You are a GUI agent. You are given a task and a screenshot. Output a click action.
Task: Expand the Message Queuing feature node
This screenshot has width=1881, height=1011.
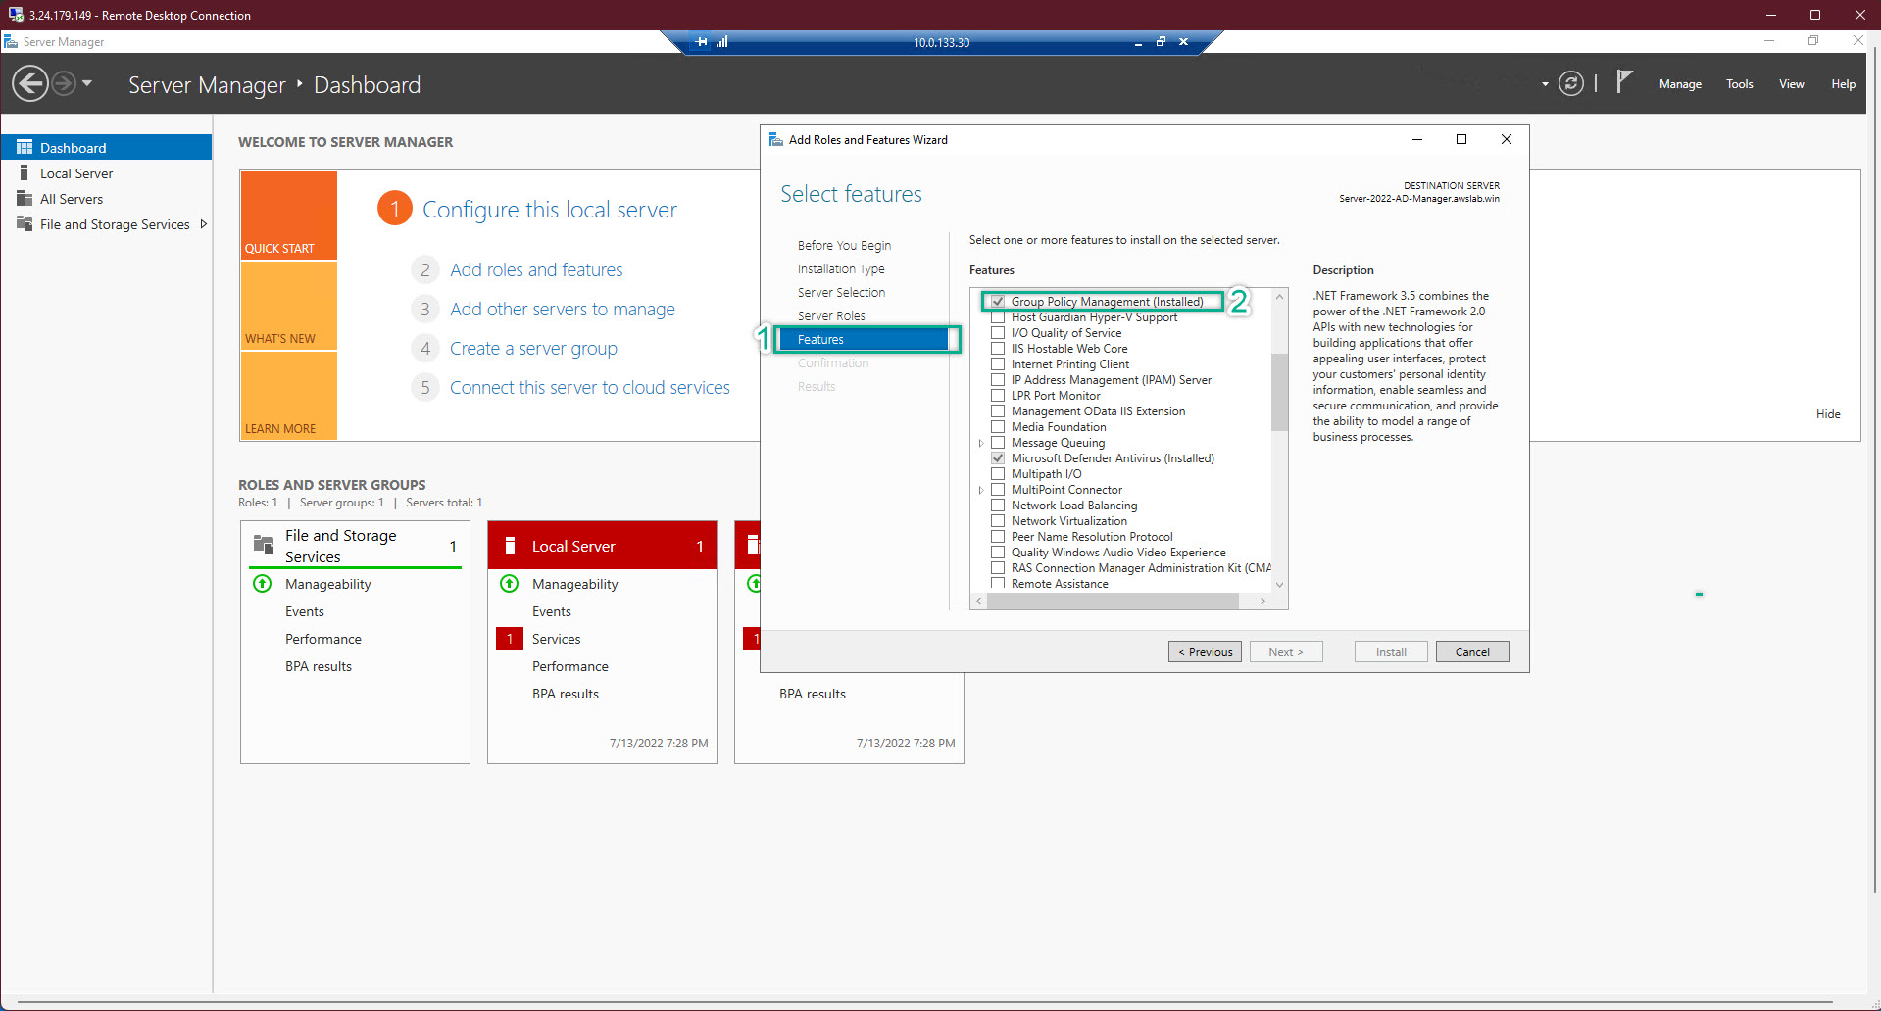click(981, 443)
